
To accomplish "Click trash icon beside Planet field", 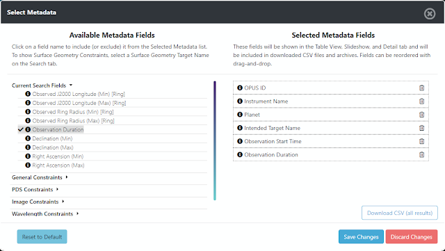I will 422,115.
